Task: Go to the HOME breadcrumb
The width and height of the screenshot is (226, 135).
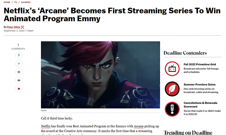Action: [x=7, y=2]
